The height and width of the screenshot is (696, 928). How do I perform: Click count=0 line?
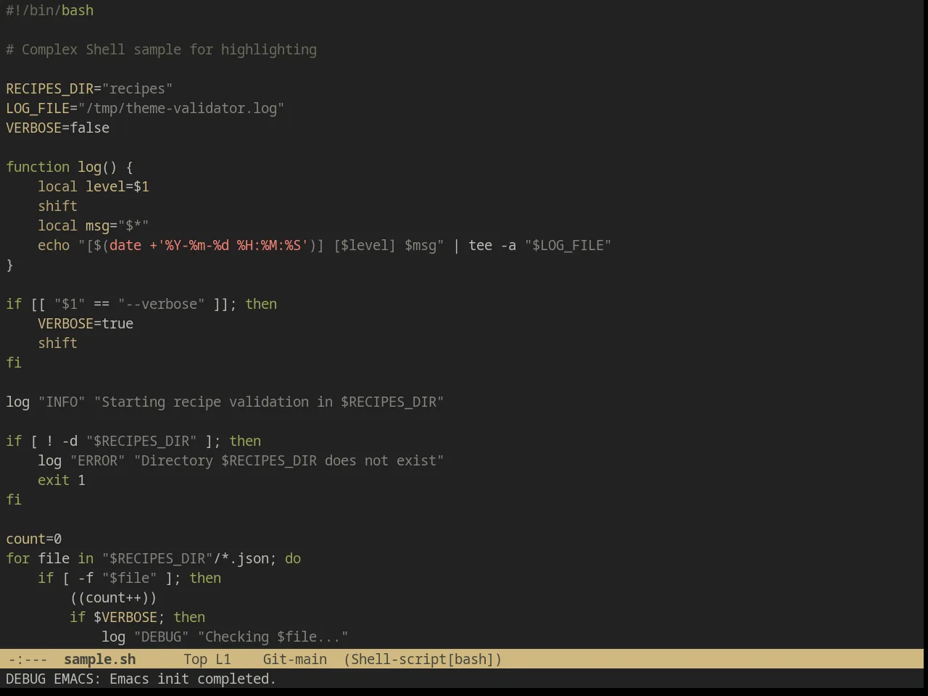point(34,539)
